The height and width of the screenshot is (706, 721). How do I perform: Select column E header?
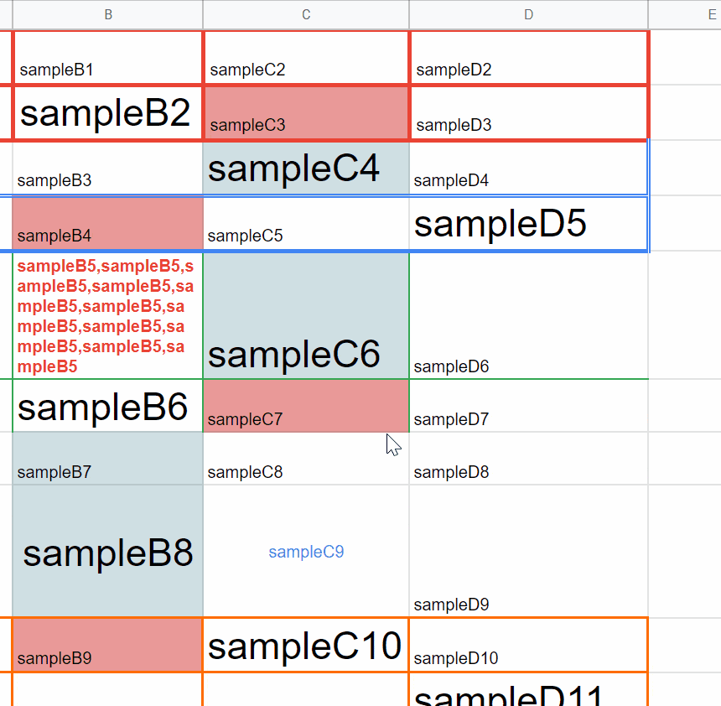(x=685, y=15)
